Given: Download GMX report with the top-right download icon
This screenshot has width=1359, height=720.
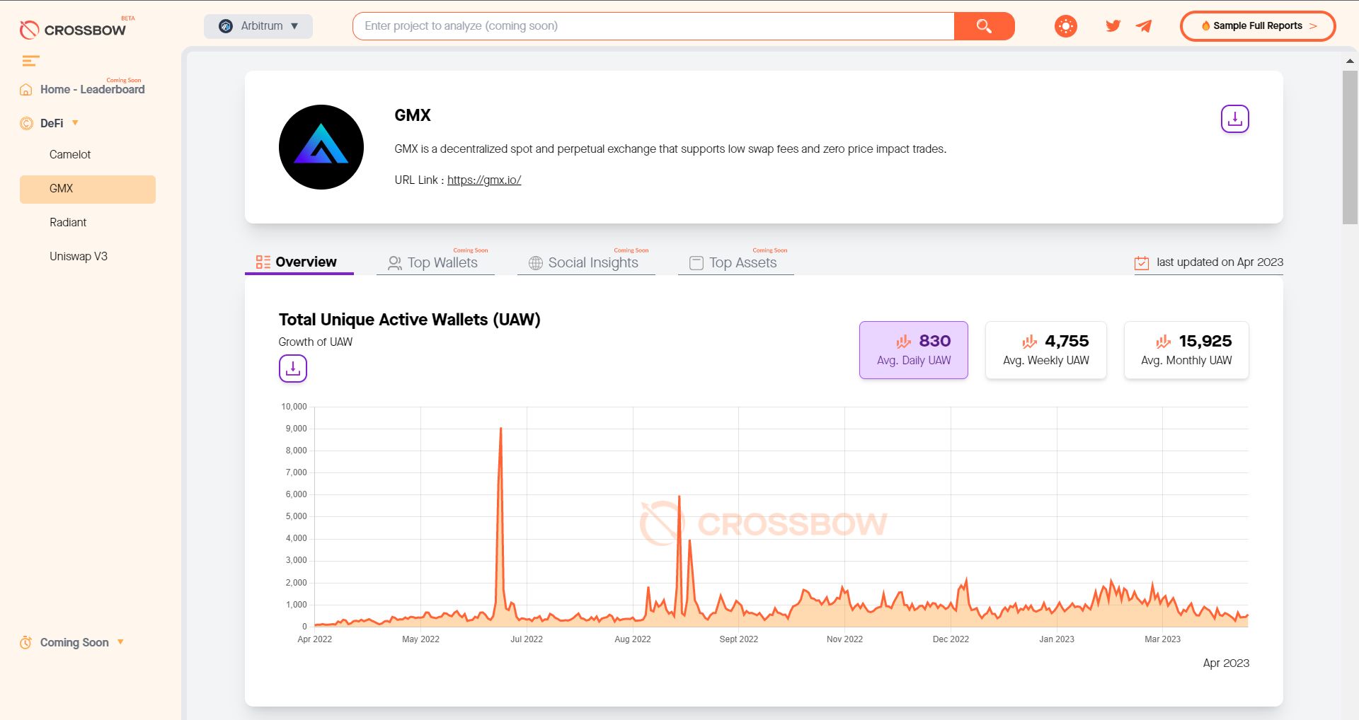Looking at the screenshot, I should (x=1234, y=119).
